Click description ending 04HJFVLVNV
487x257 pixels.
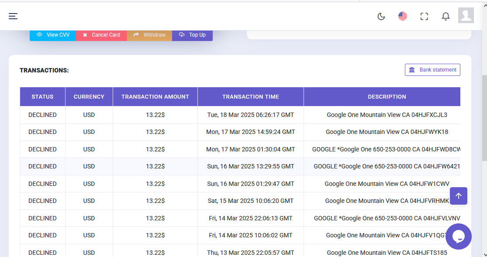tap(387, 218)
